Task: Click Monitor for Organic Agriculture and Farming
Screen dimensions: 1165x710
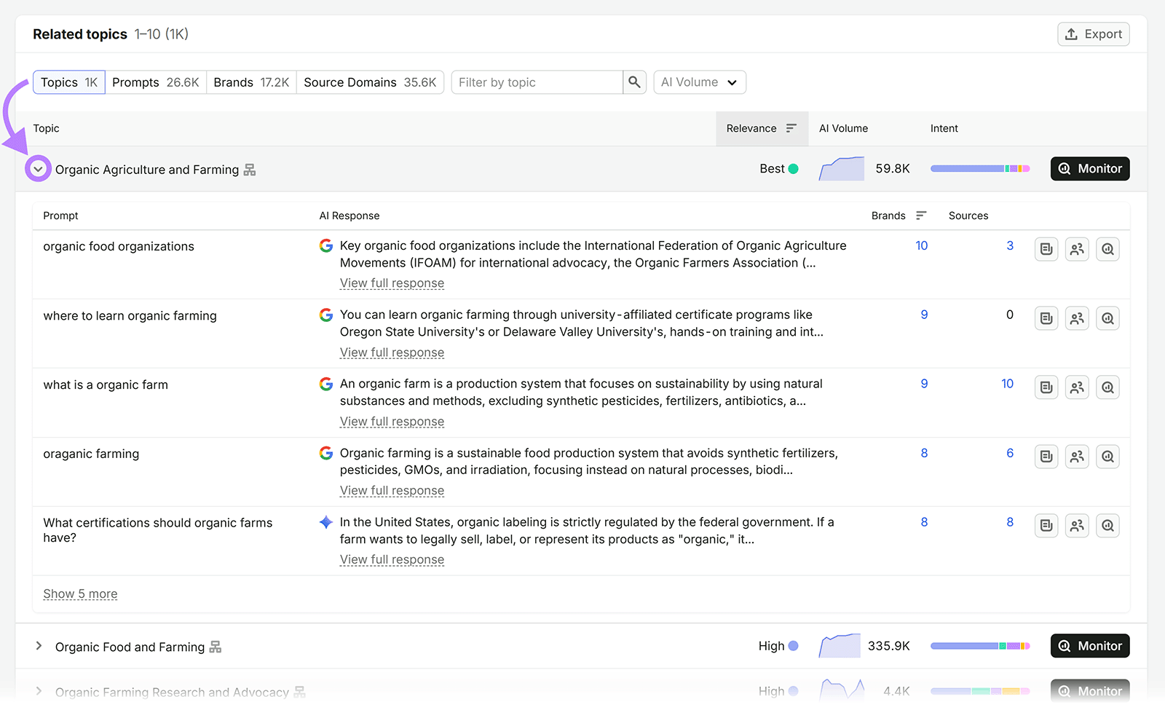Action: (x=1090, y=169)
